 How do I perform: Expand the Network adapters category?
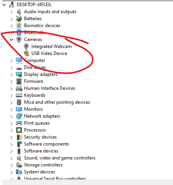pyautogui.click(x=12, y=116)
